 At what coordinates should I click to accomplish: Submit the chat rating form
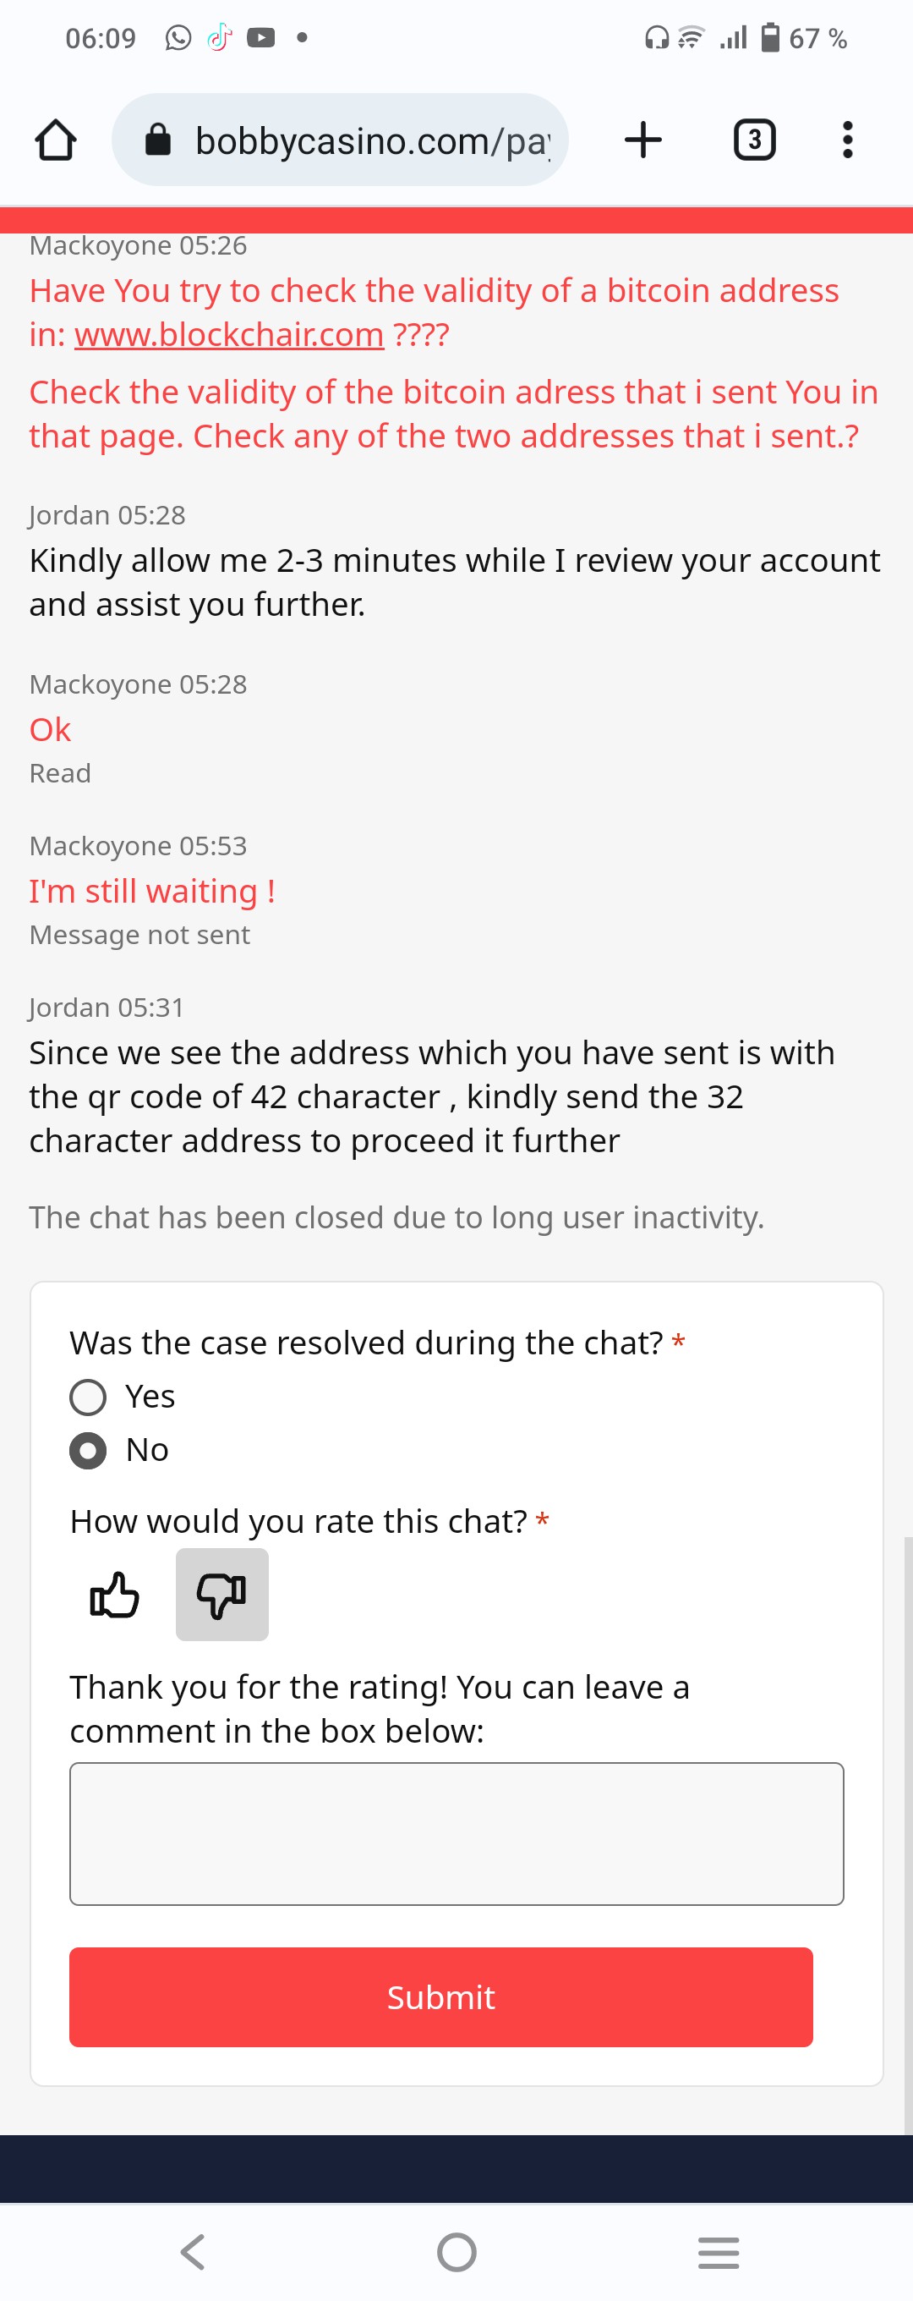pos(441,1997)
